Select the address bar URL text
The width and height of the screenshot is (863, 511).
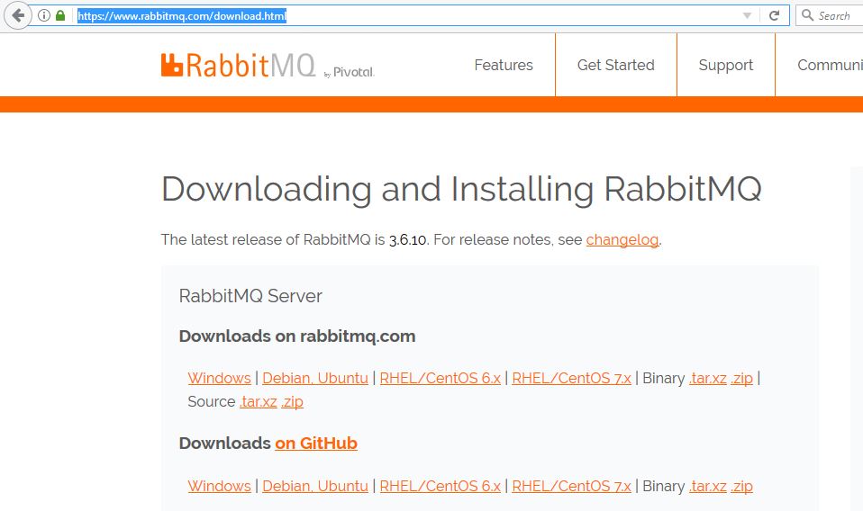[182, 16]
